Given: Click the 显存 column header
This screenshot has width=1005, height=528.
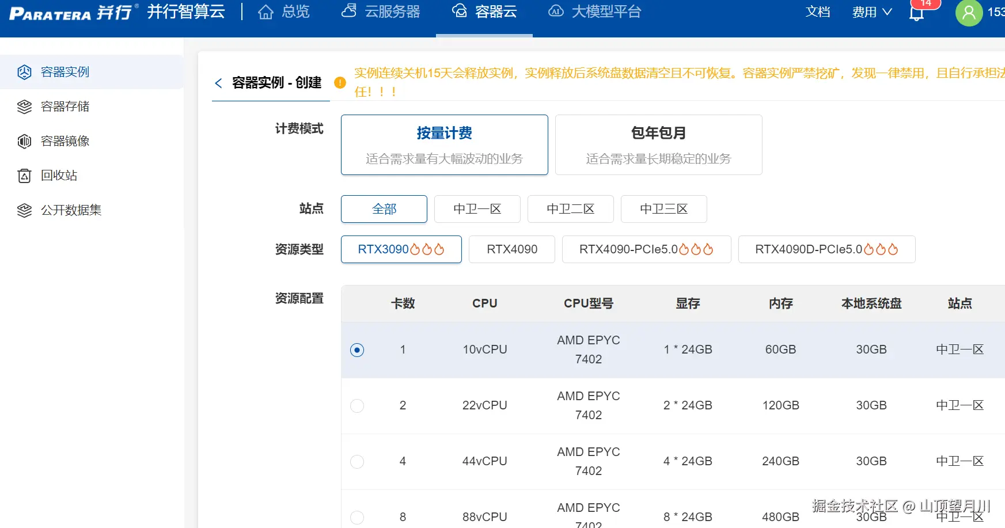Looking at the screenshot, I should (688, 303).
